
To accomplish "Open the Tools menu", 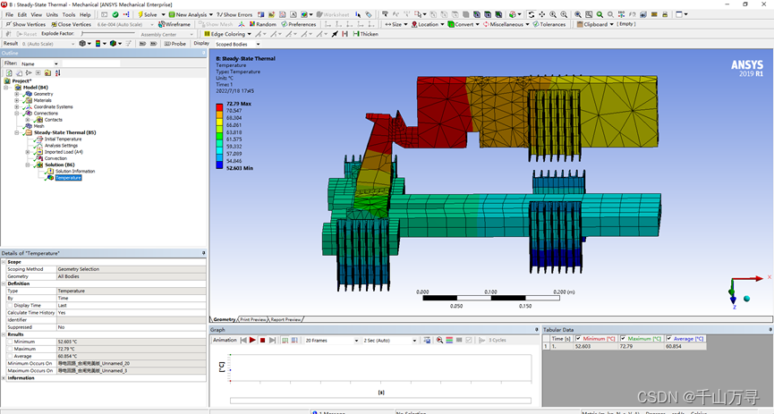I will [x=69, y=14].
